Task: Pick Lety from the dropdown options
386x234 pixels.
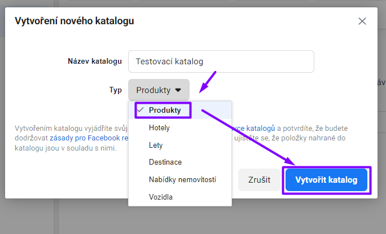Action: (156, 145)
